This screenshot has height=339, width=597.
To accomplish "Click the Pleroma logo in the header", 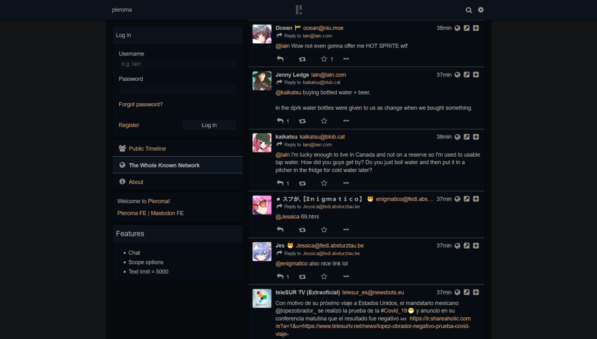I will 299,10.
